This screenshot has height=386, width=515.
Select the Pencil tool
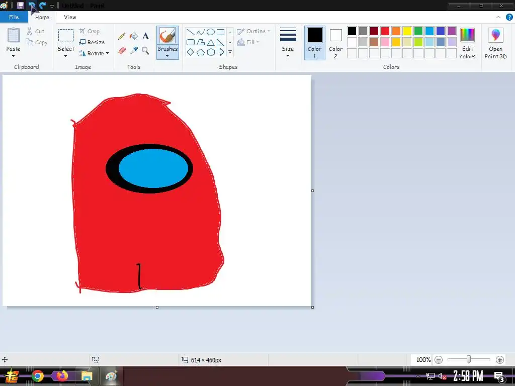[122, 36]
